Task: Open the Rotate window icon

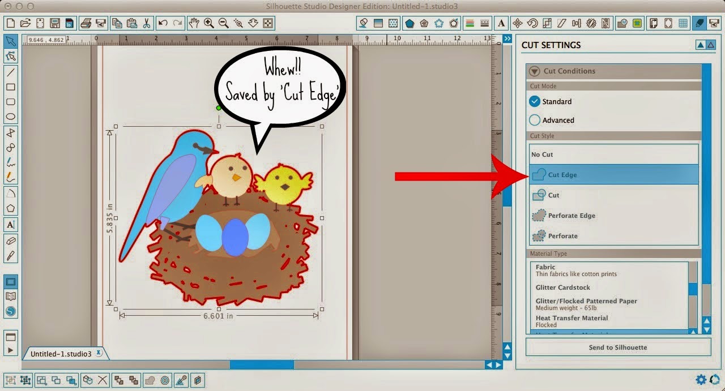Action: 532,23
